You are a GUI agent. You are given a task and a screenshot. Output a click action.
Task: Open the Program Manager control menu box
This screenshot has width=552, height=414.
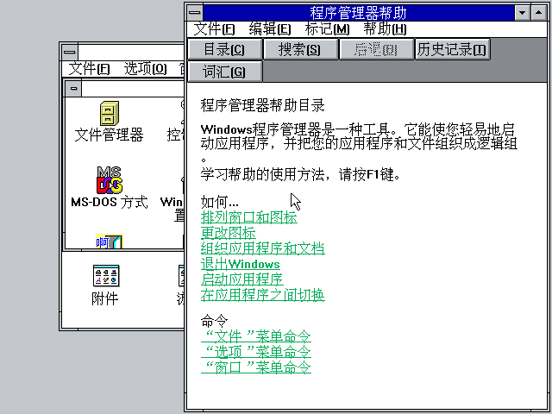coord(70,53)
